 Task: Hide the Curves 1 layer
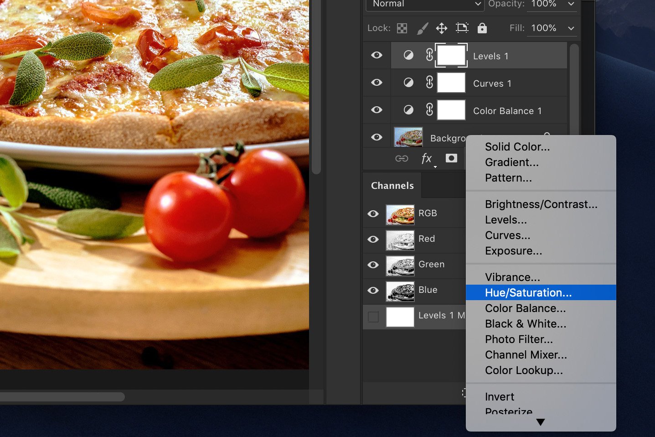[x=376, y=83]
